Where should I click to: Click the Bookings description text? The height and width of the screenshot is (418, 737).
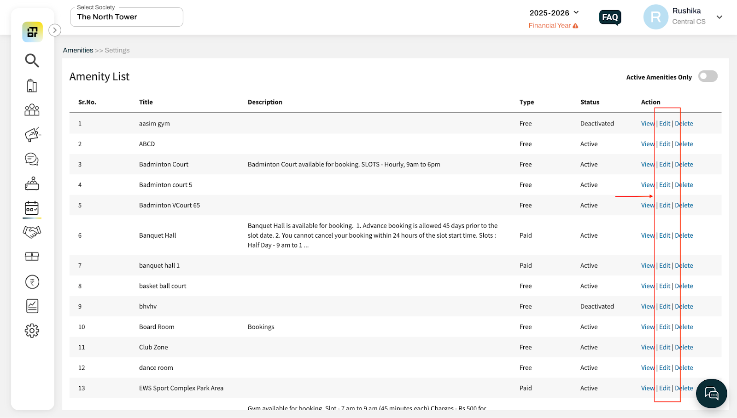click(261, 327)
